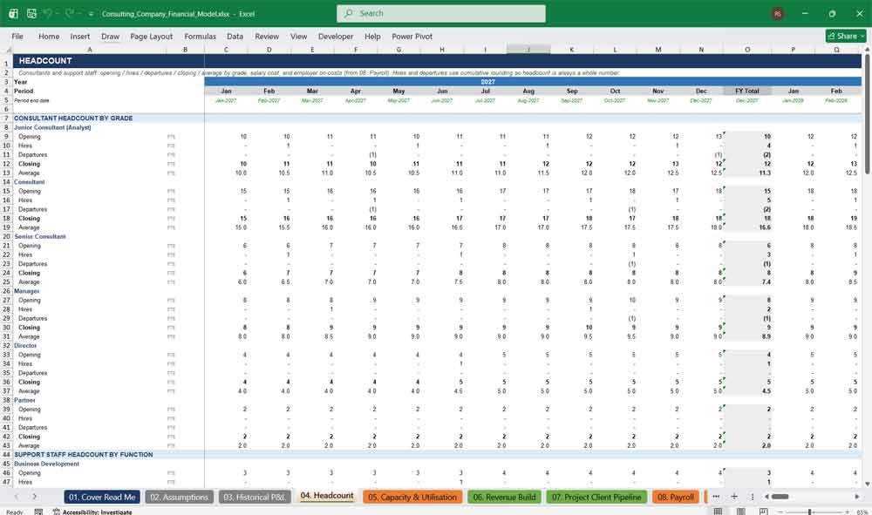Image resolution: width=872 pixels, height=515 pixels.
Task: Open the Developer ribbon tab
Action: [x=336, y=36]
